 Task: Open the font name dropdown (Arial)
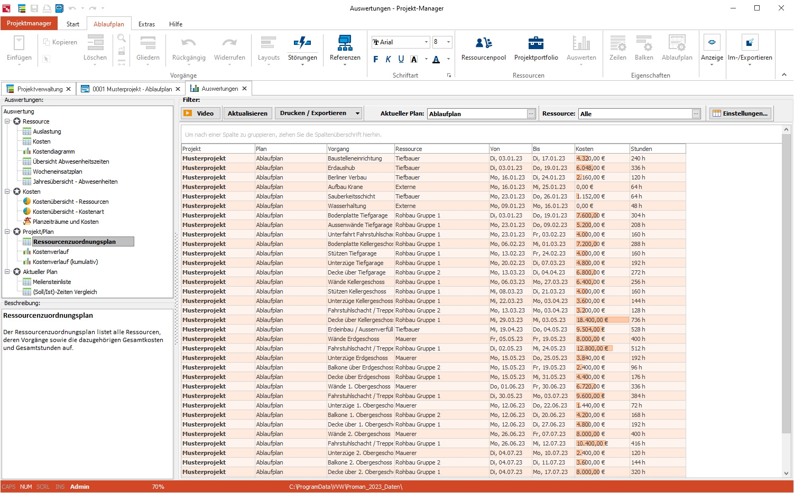coord(426,42)
